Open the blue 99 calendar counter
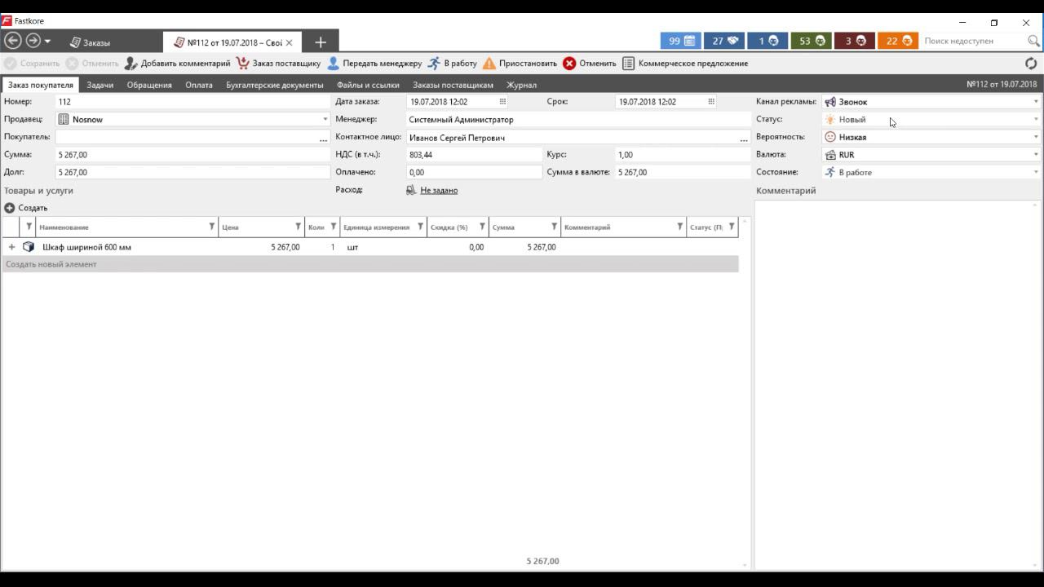1044x587 pixels. [681, 41]
